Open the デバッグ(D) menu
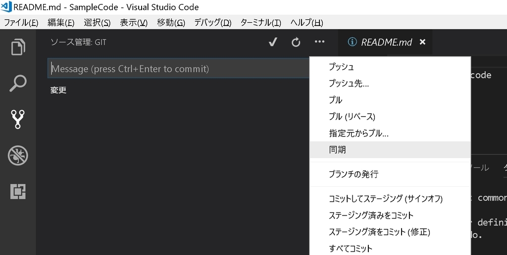 [x=212, y=23]
